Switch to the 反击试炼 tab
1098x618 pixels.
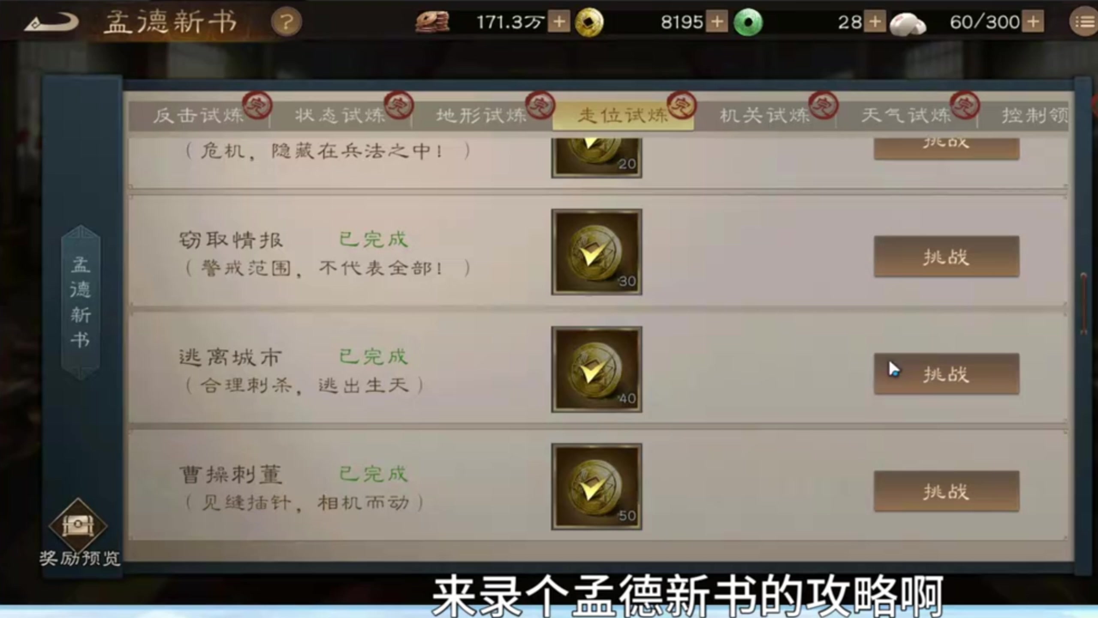tap(199, 115)
